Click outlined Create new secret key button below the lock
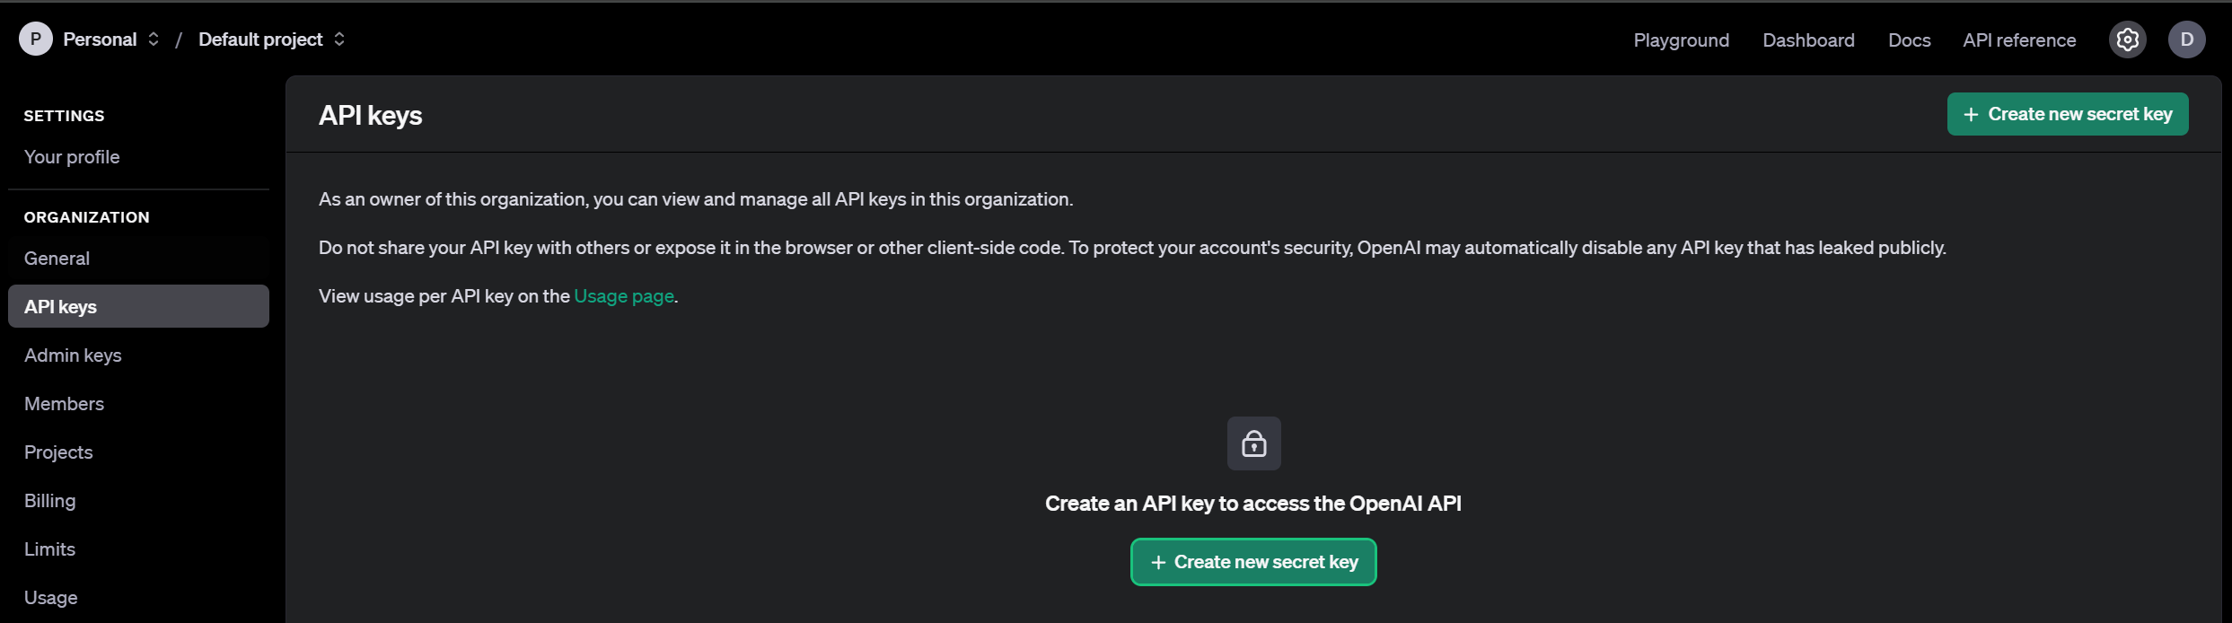Screen dimensions: 2232x623 [1253, 562]
